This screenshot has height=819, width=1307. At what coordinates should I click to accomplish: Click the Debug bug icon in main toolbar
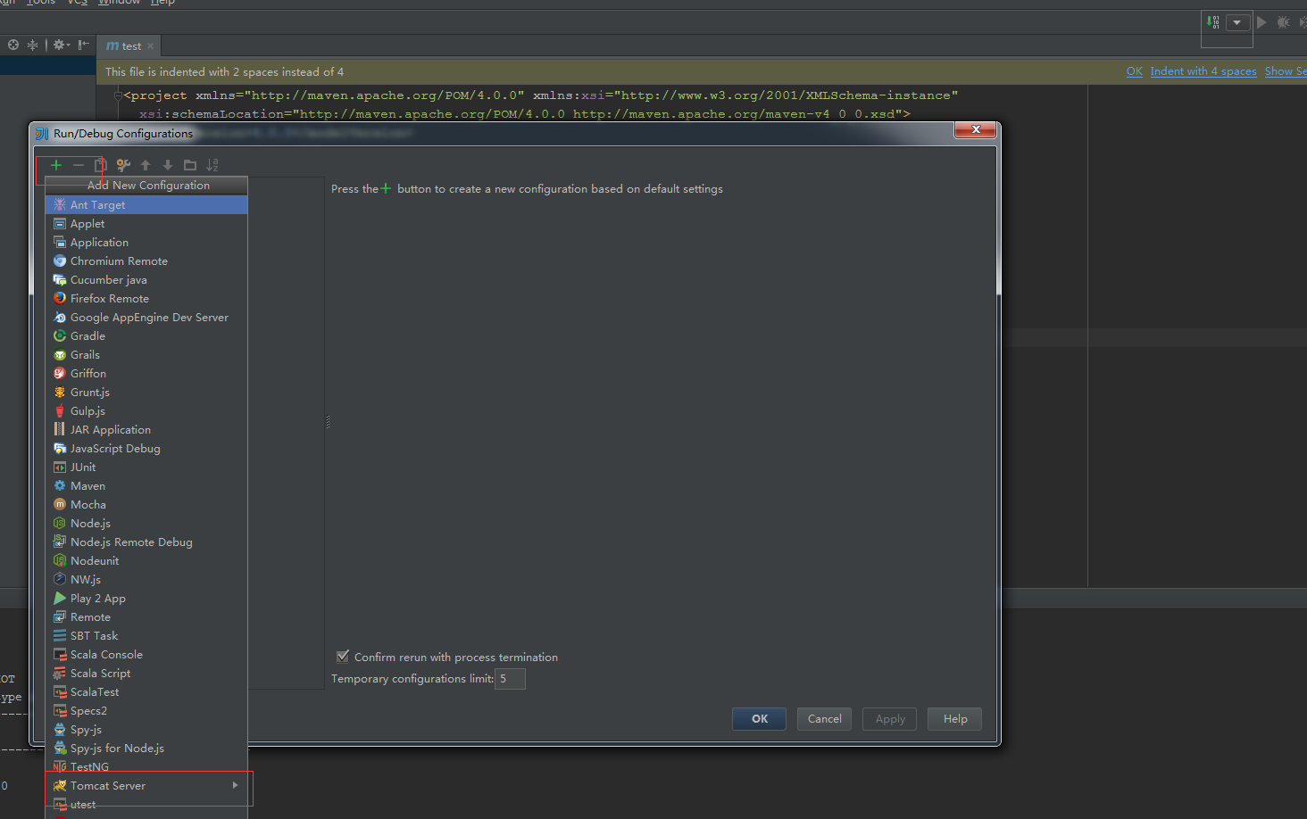point(1283,22)
